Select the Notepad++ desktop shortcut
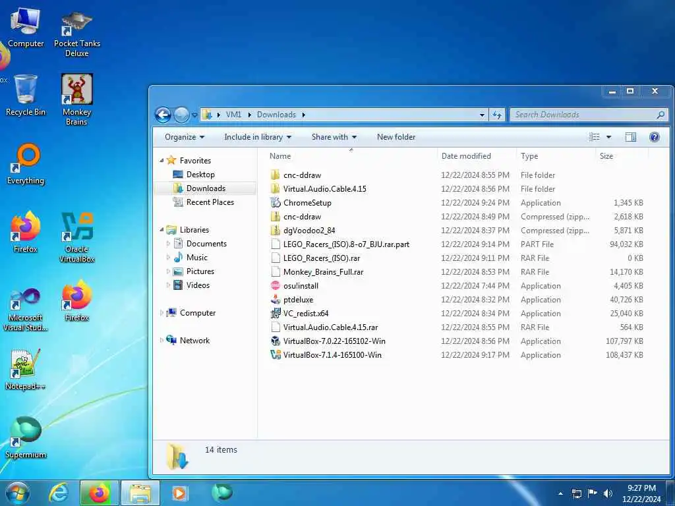The width and height of the screenshot is (675, 506). coord(26,369)
